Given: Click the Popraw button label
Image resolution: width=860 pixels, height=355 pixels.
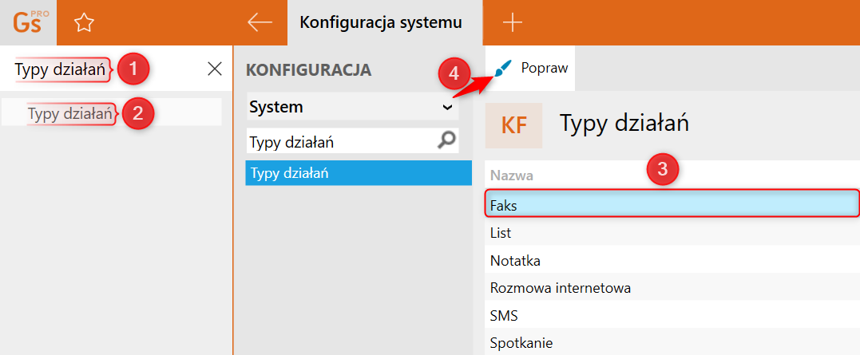Looking at the screenshot, I should pos(544,69).
